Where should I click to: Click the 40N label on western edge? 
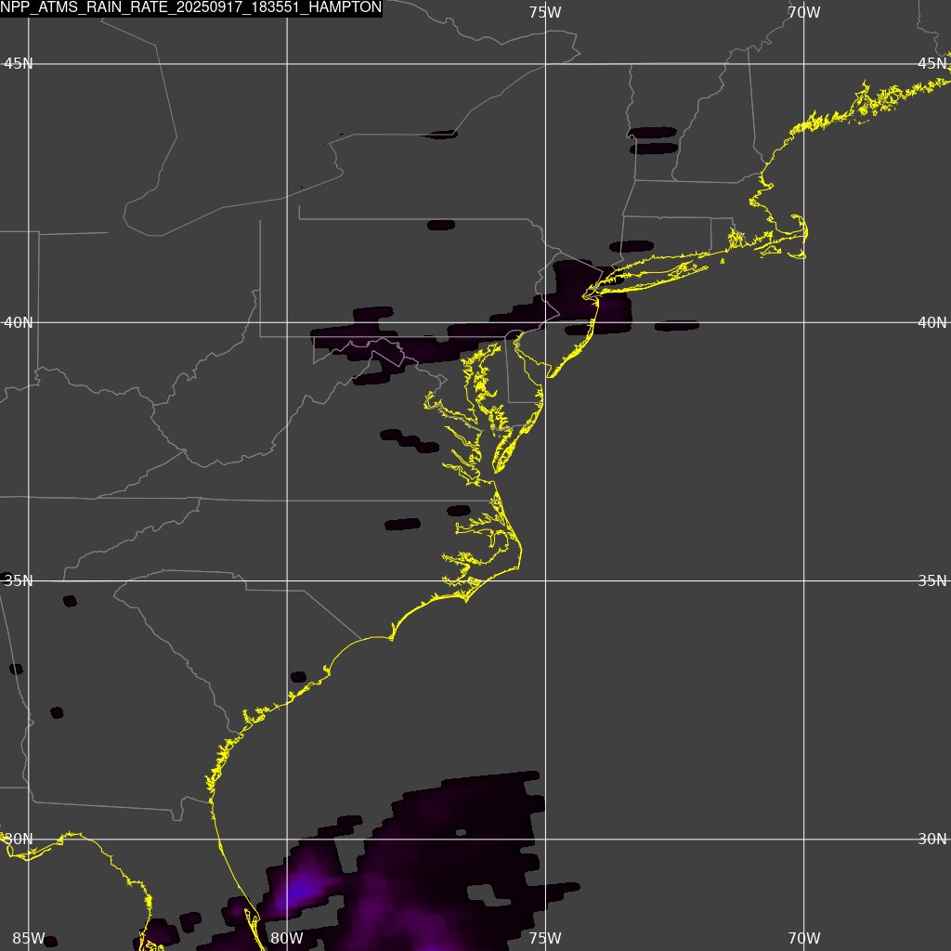point(19,322)
